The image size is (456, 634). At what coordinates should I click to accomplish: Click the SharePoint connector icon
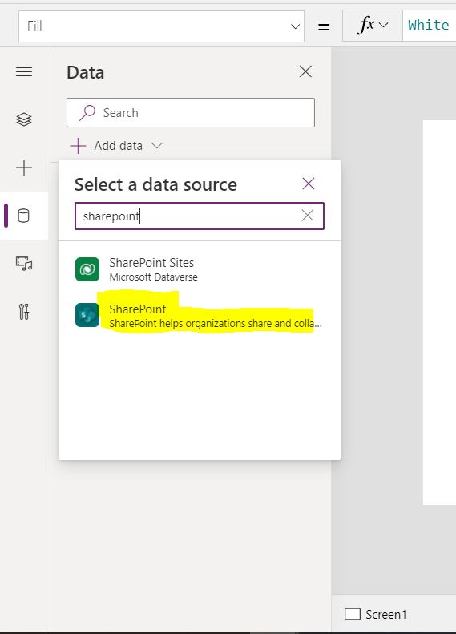click(87, 315)
